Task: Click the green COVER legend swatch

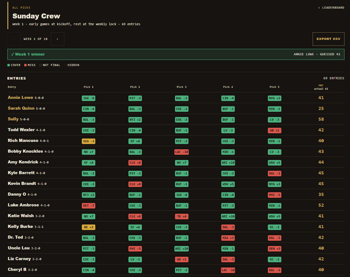Action: pyautogui.click(x=9, y=65)
